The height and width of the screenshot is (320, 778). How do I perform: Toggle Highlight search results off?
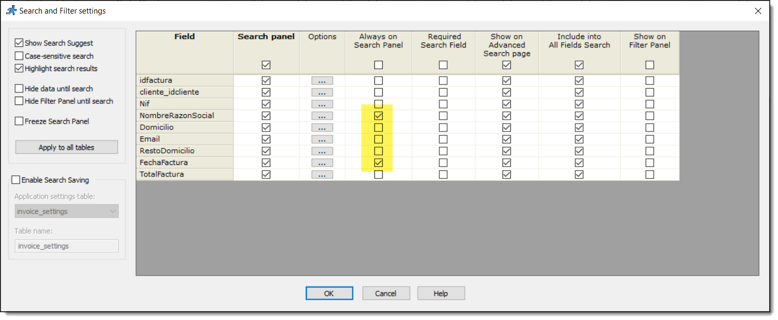[x=19, y=68]
